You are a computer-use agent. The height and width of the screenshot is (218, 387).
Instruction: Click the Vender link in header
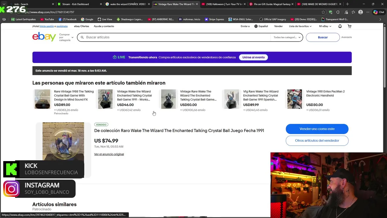click(278, 26)
